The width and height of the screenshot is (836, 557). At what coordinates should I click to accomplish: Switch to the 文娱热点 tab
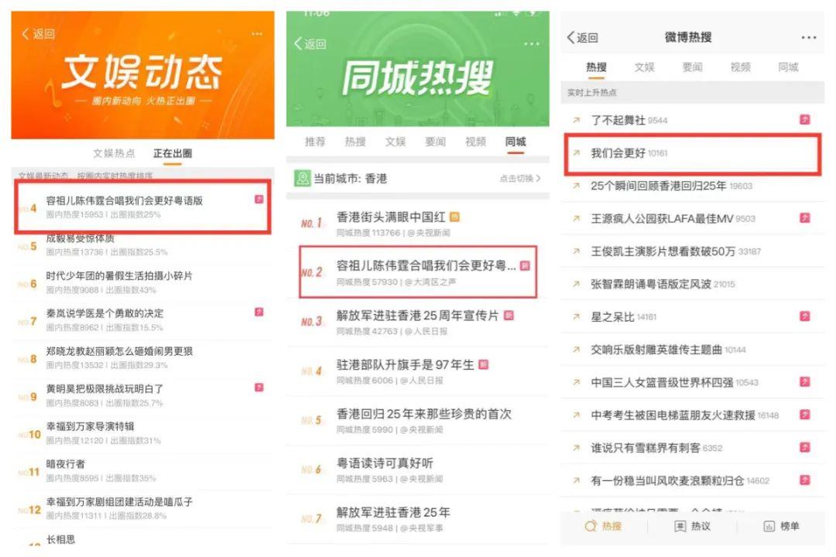[x=114, y=153]
